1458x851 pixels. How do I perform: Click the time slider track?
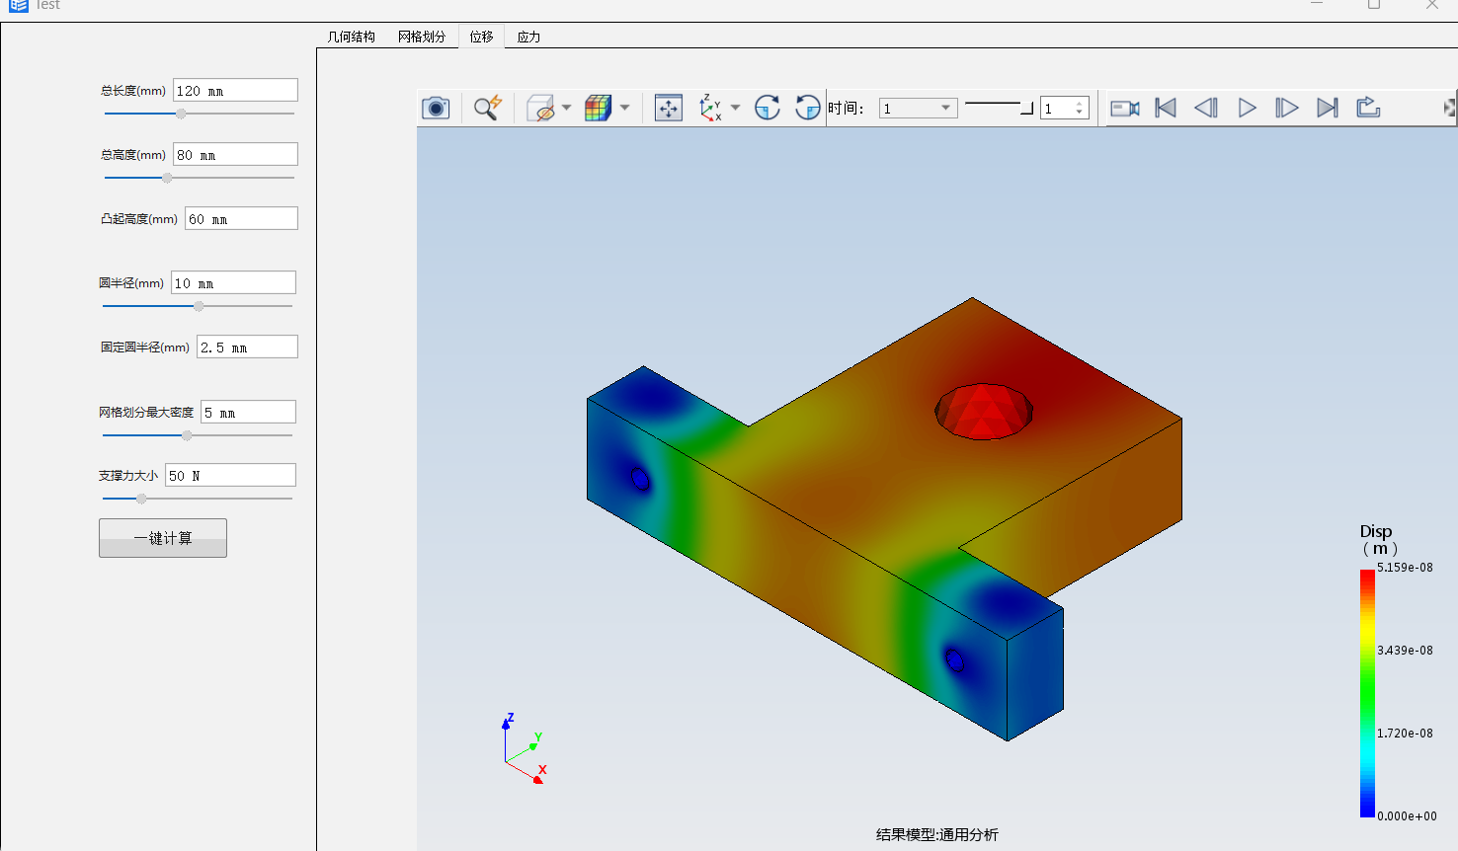[999, 108]
